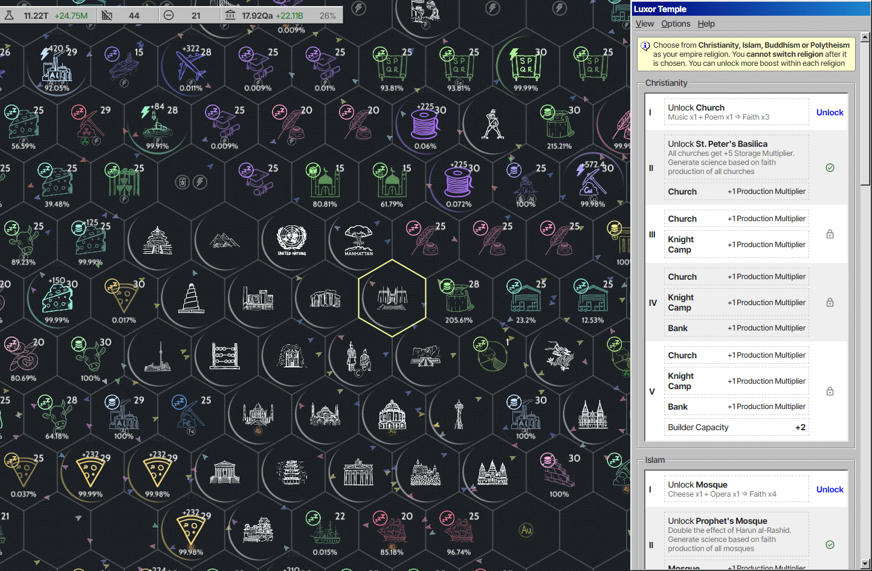
Task: Select the Temple of Heaven tile
Action: click(158, 240)
